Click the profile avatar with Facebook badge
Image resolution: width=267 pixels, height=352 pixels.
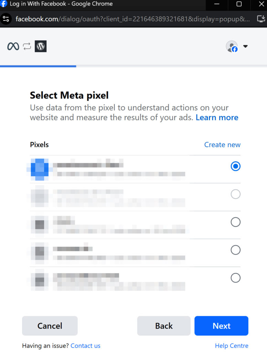232,46
